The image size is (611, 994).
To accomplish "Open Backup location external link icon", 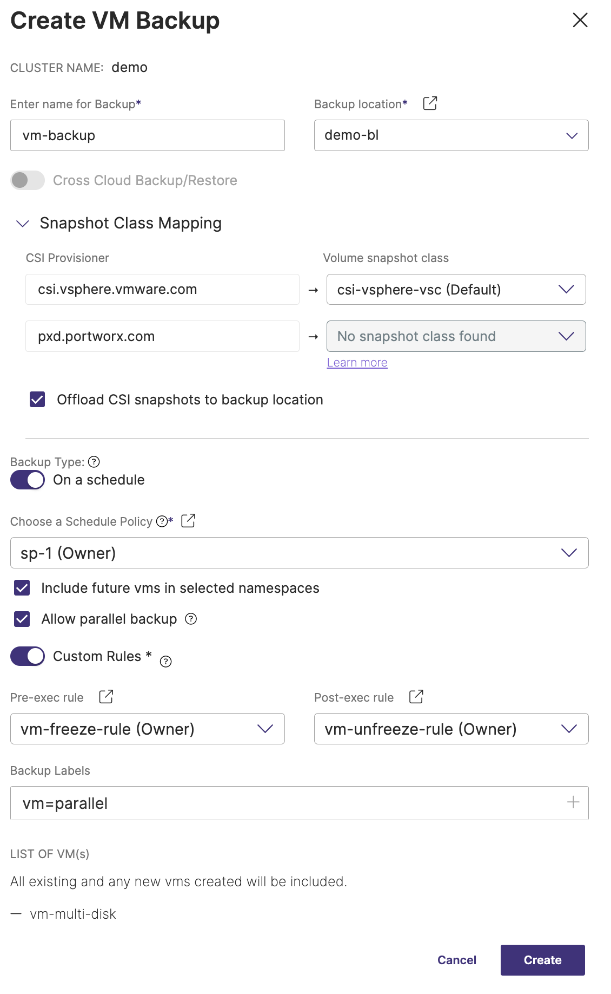I will tap(430, 103).
